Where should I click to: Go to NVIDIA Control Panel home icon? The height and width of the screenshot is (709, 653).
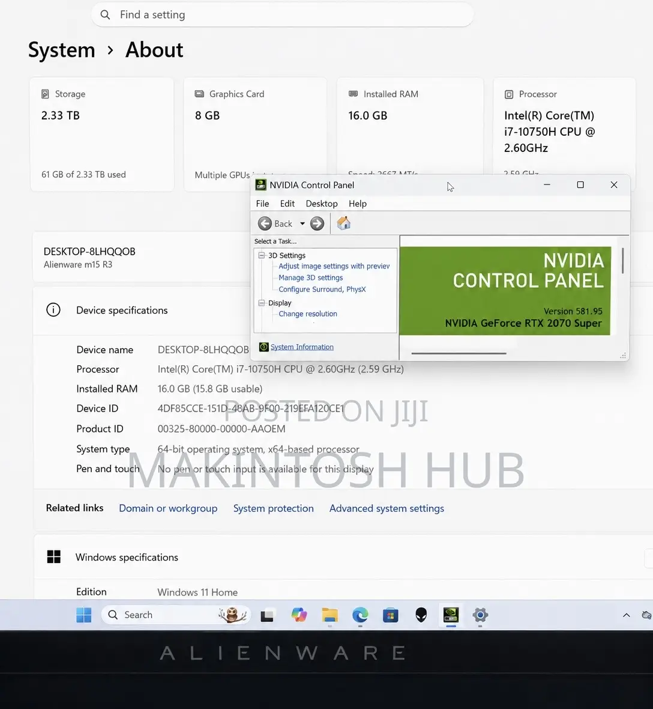344,223
